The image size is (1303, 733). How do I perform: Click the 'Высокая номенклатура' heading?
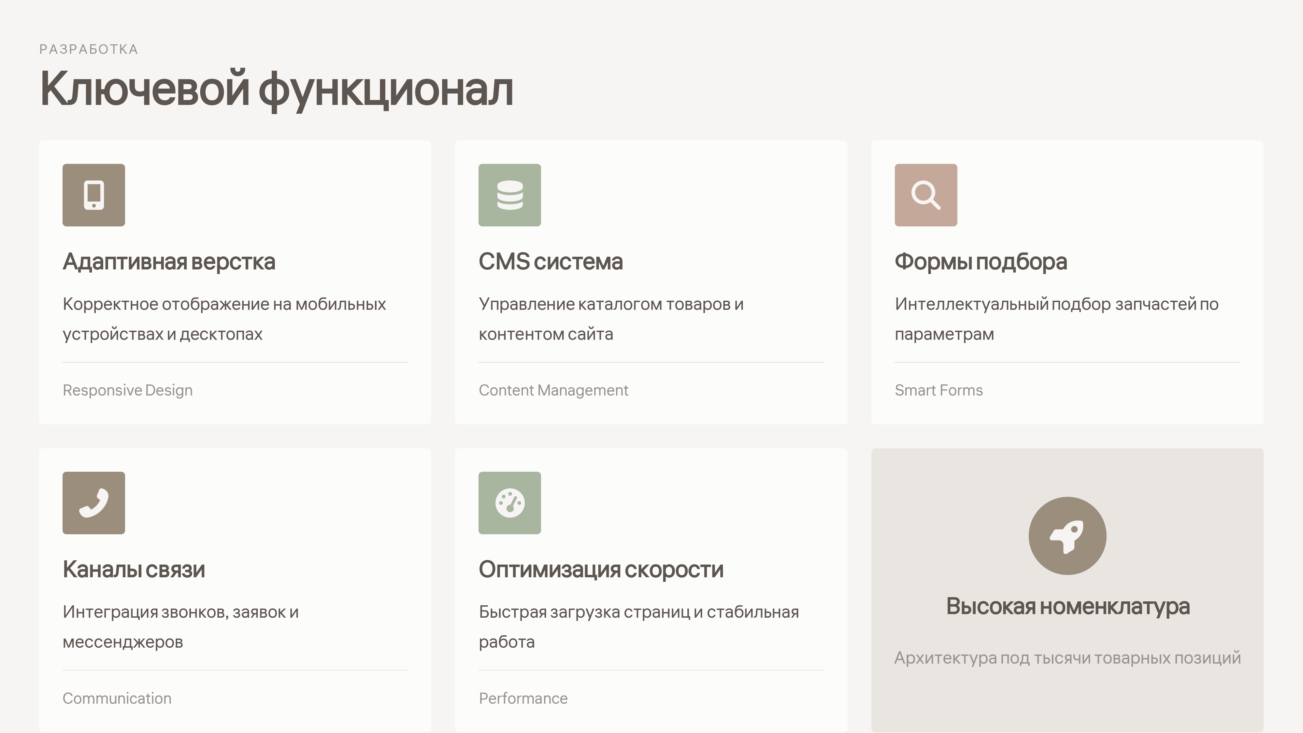coord(1067,606)
